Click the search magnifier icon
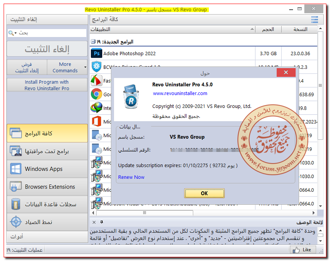Screen dimensions: 330x261 tap(11, 33)
